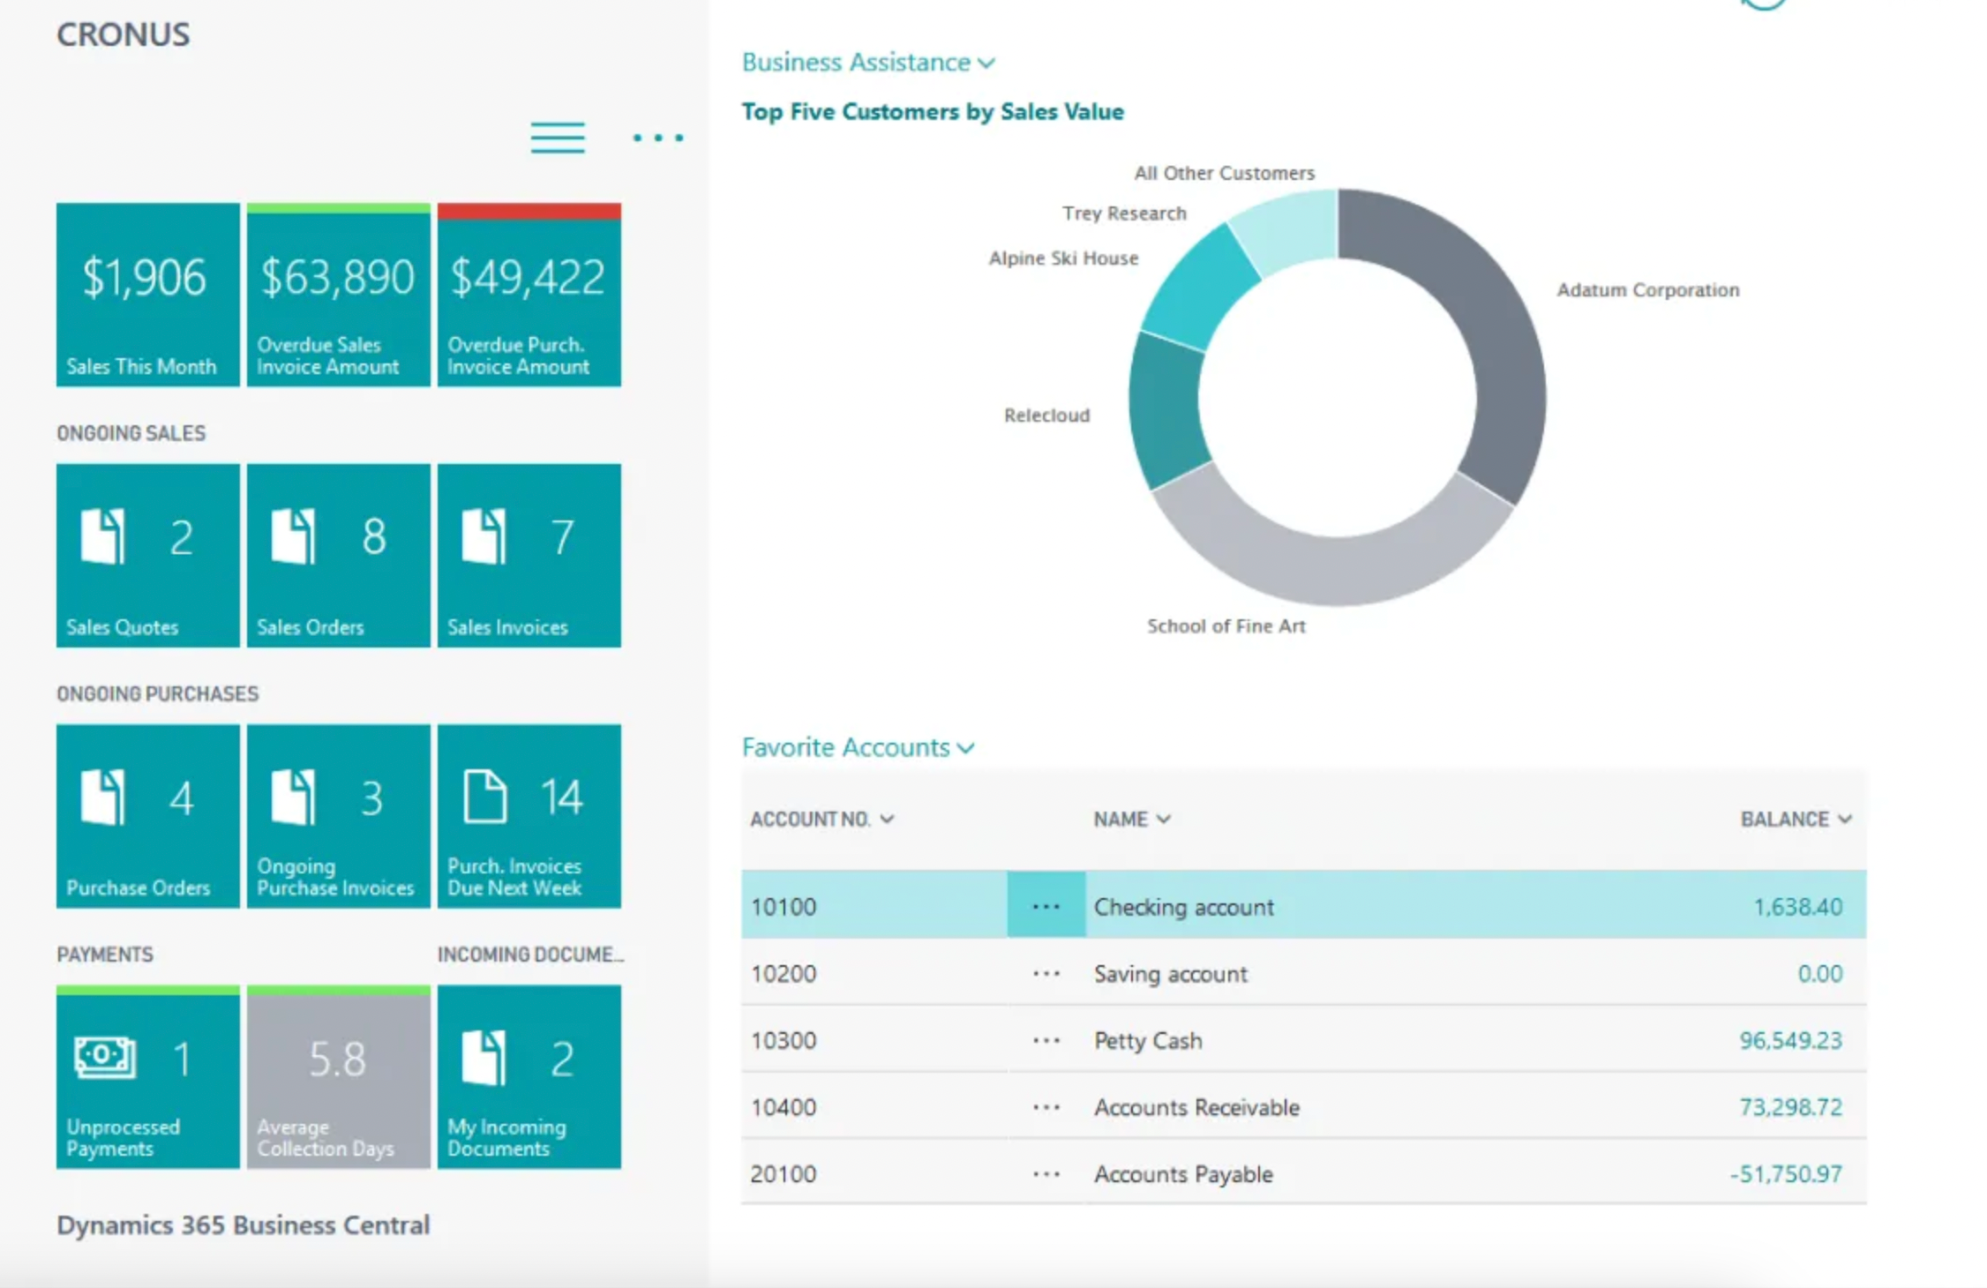
Task: Click the Purch. Invoices Due Next Week icon
Action: pos(486,794)
